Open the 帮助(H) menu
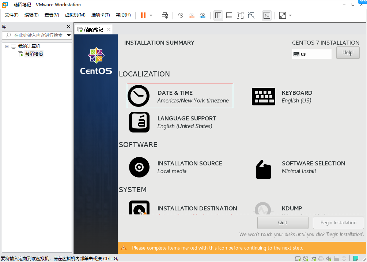The height and width of the screenshot is (262, 367). click(x=123, y=15)
